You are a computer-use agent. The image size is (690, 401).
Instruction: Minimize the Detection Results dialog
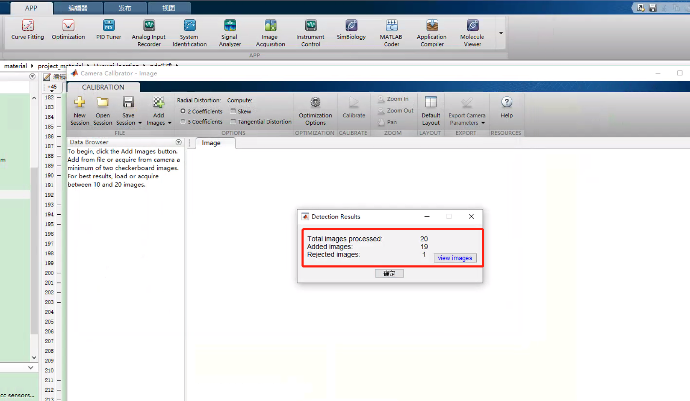427,216
